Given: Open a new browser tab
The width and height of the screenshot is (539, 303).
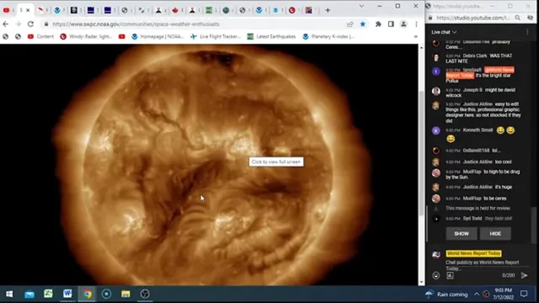Looking at the screenshot, I should [328, 10].
